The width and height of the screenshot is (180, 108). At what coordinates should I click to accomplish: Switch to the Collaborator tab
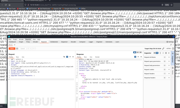tap(54, 42)
